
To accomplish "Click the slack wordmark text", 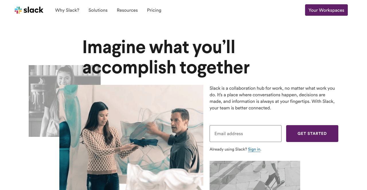I will (33, 10).
